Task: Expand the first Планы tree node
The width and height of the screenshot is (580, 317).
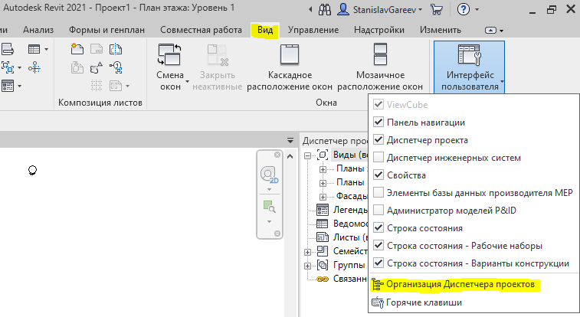Action: point(323,169)
